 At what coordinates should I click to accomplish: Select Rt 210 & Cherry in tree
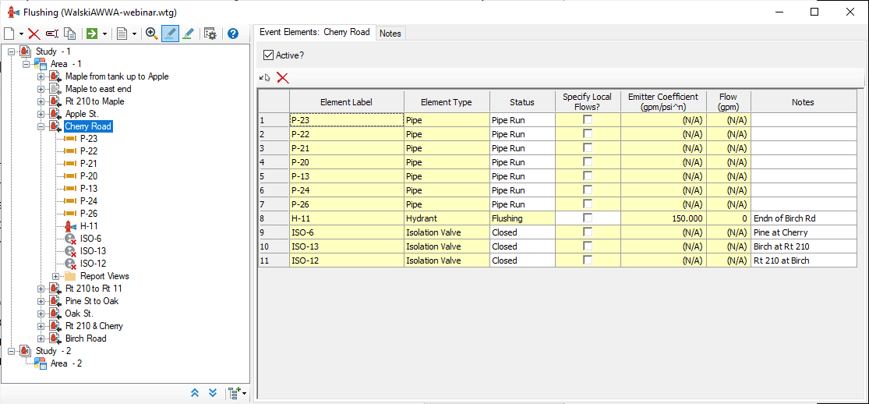pyautogui.click(x=94, y=326)
